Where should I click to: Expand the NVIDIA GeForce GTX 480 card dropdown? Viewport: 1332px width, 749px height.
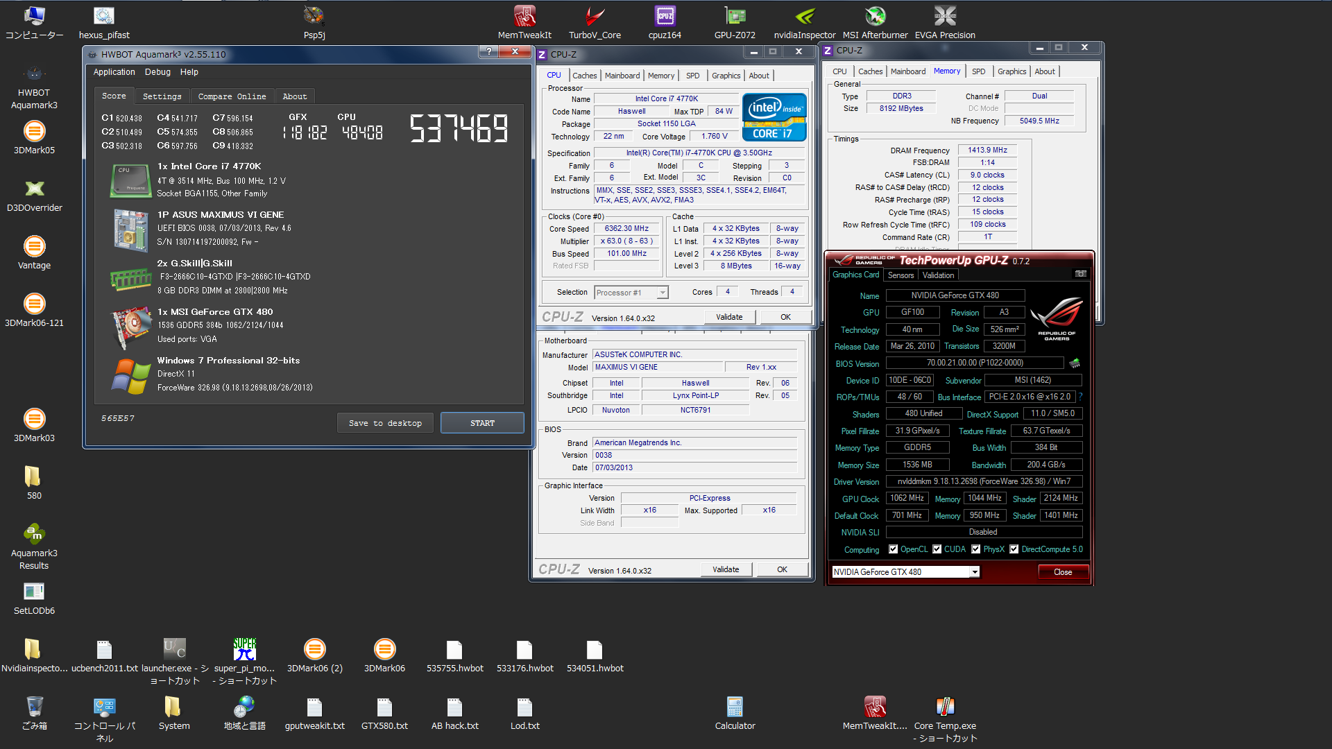974,572
